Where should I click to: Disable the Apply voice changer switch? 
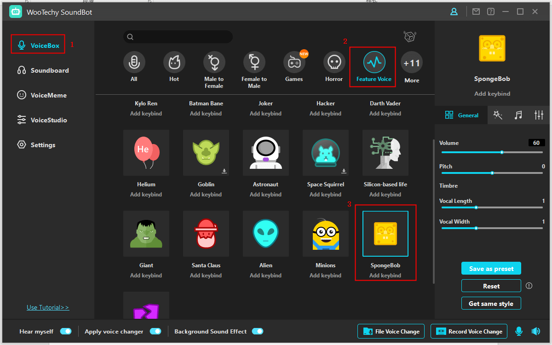point(155,331)
